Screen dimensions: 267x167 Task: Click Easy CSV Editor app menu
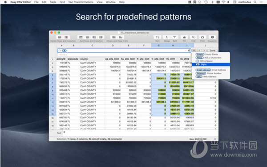20,2
